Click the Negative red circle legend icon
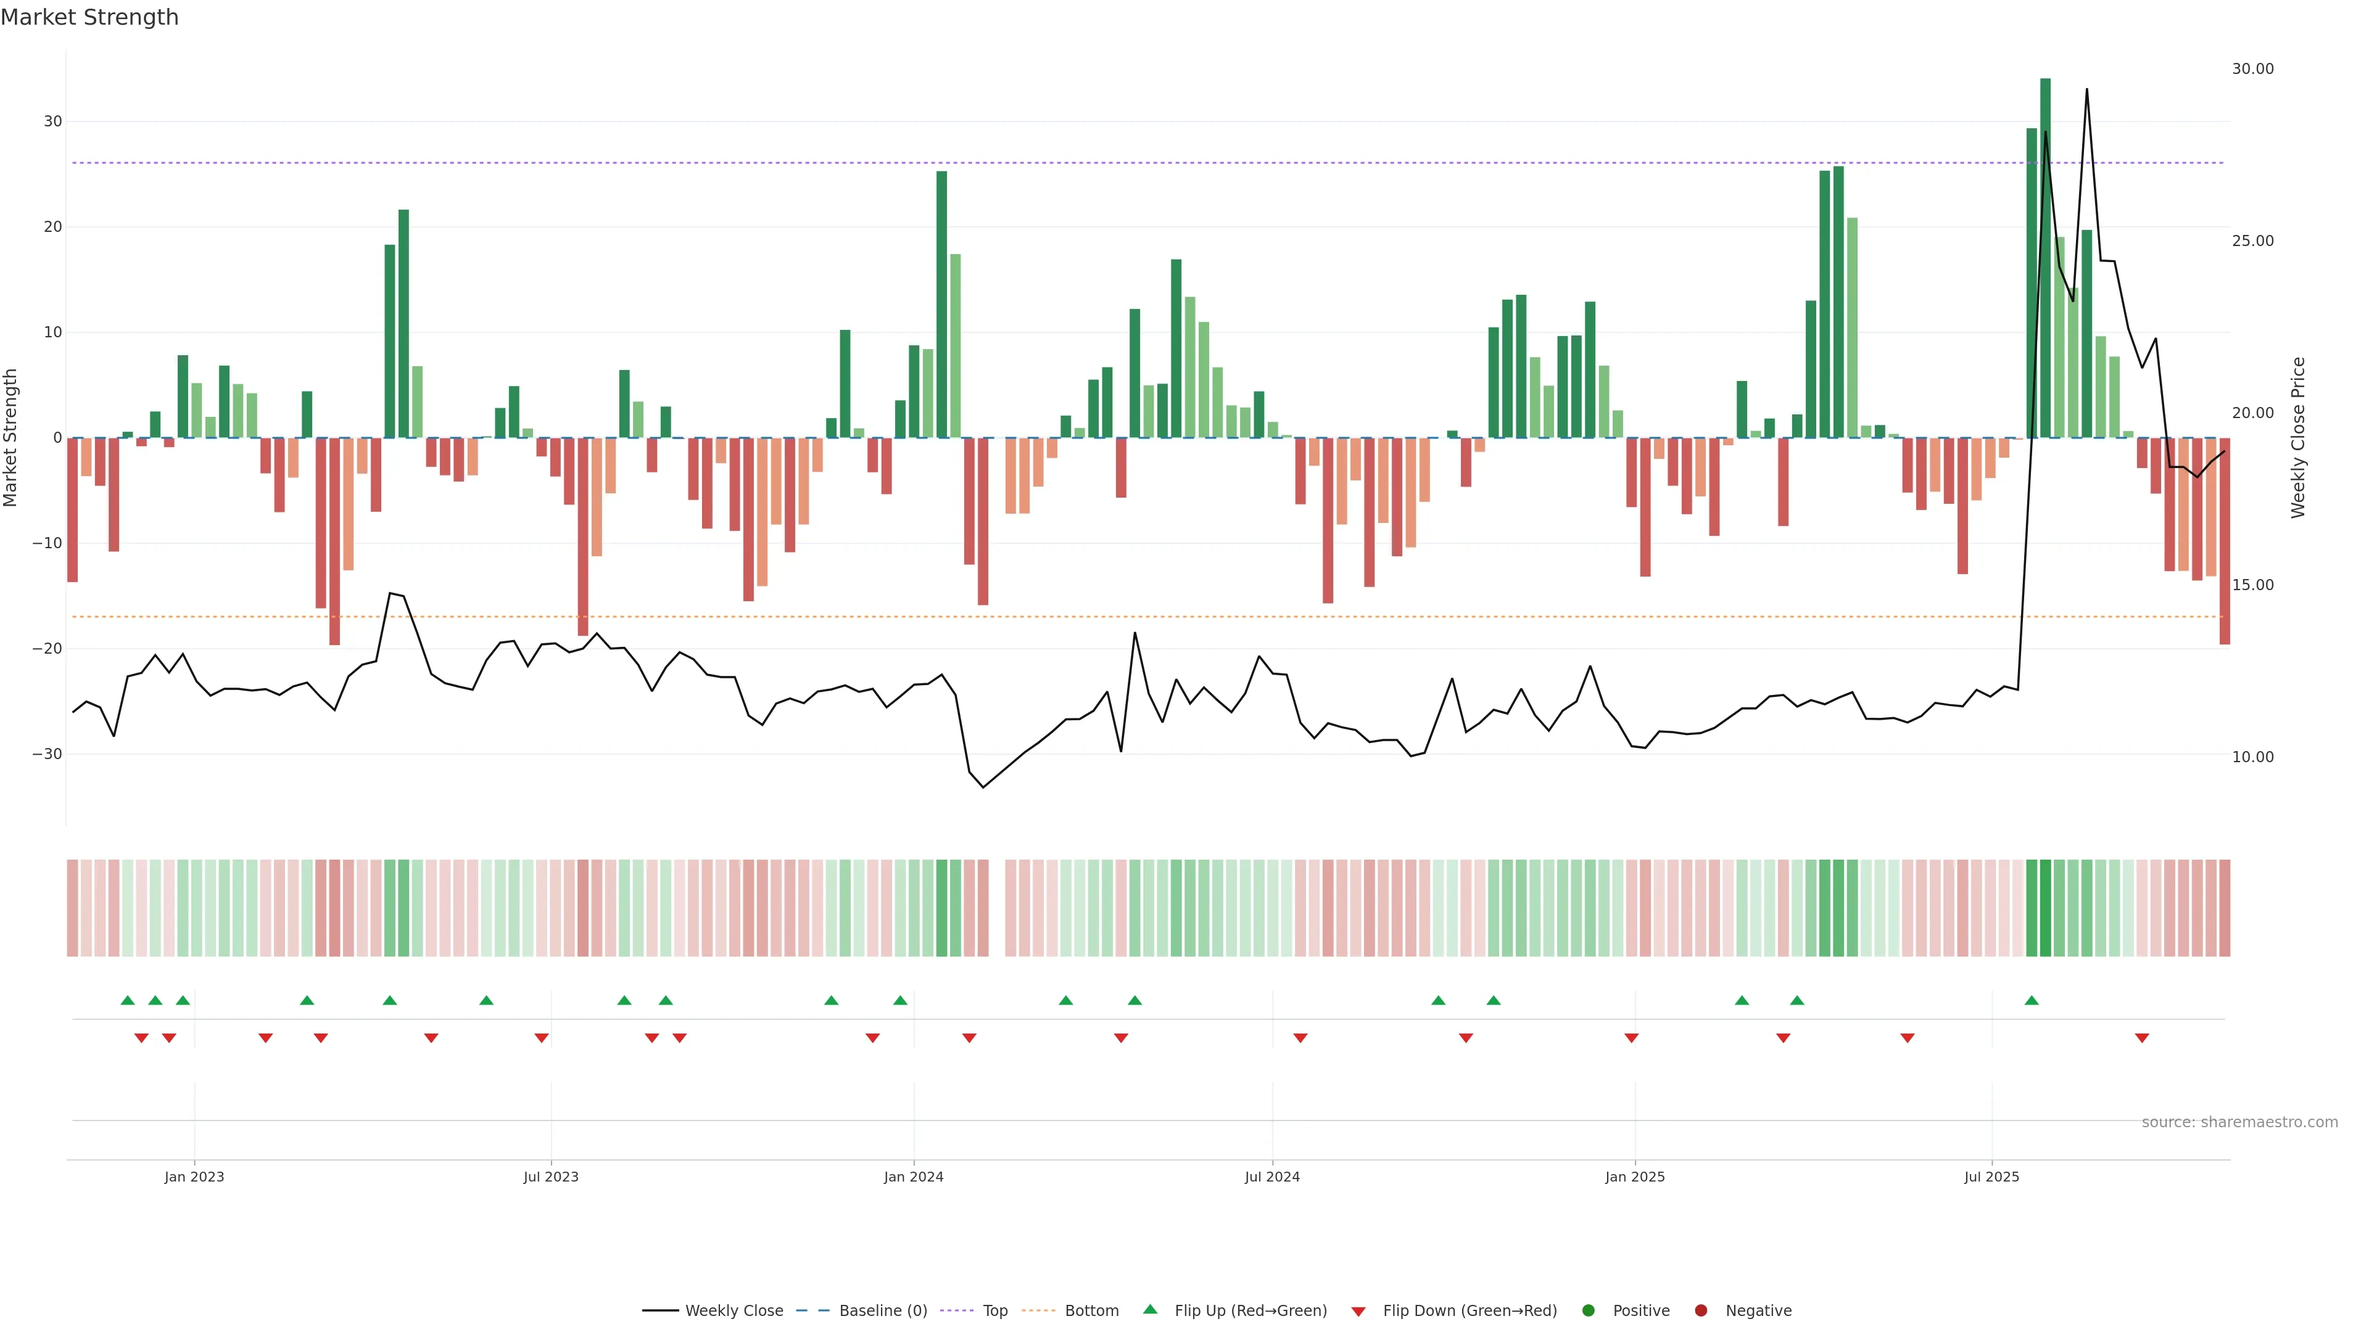2369x1332 pixels. 1700,1310
